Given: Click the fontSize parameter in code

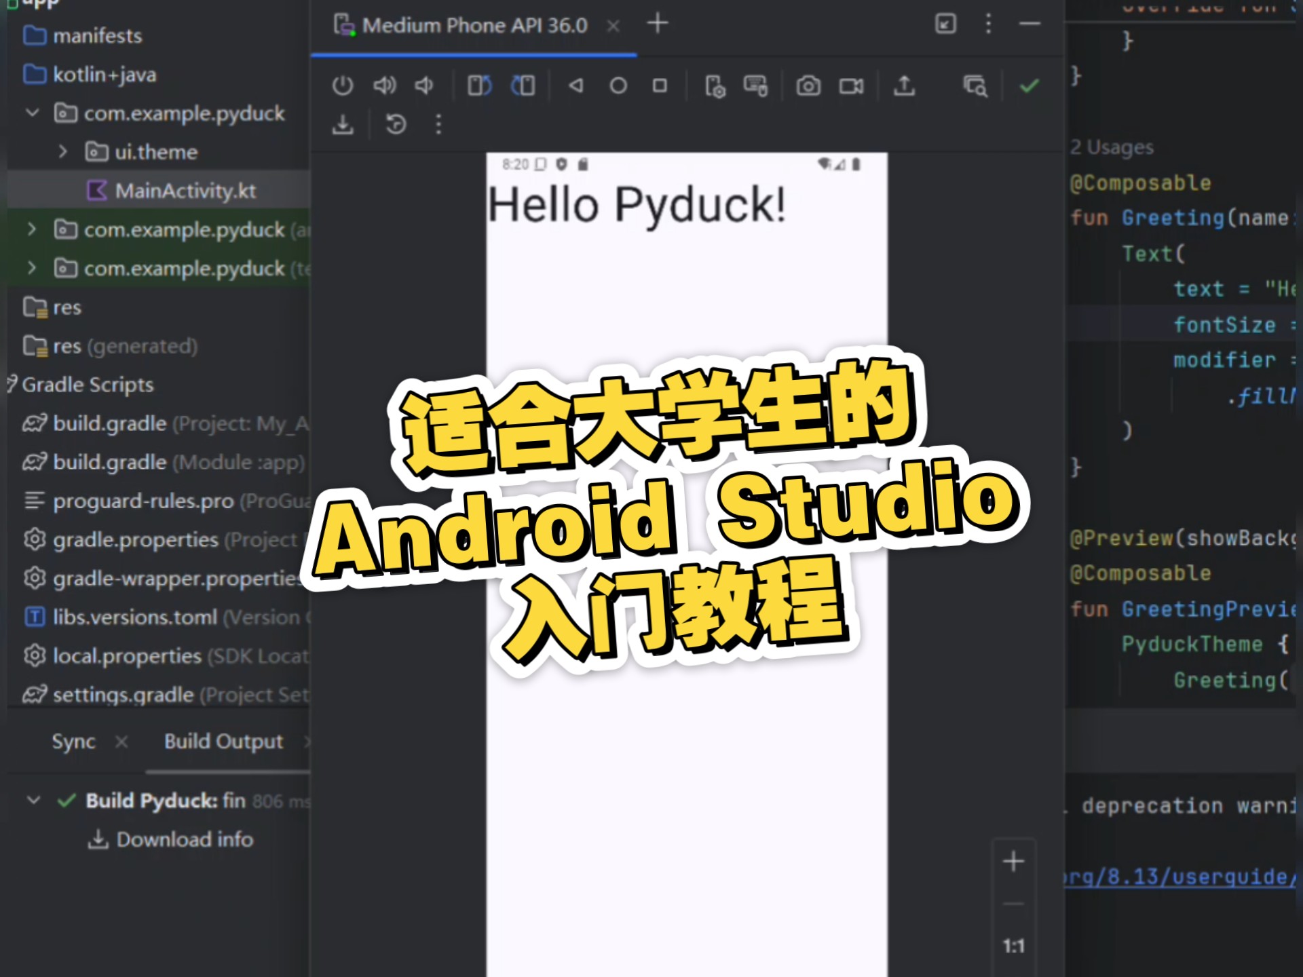Looking at the screenshot, I should point(1225,324).
